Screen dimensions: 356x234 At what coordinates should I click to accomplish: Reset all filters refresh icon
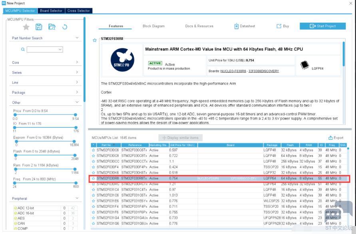click(65, 27)
